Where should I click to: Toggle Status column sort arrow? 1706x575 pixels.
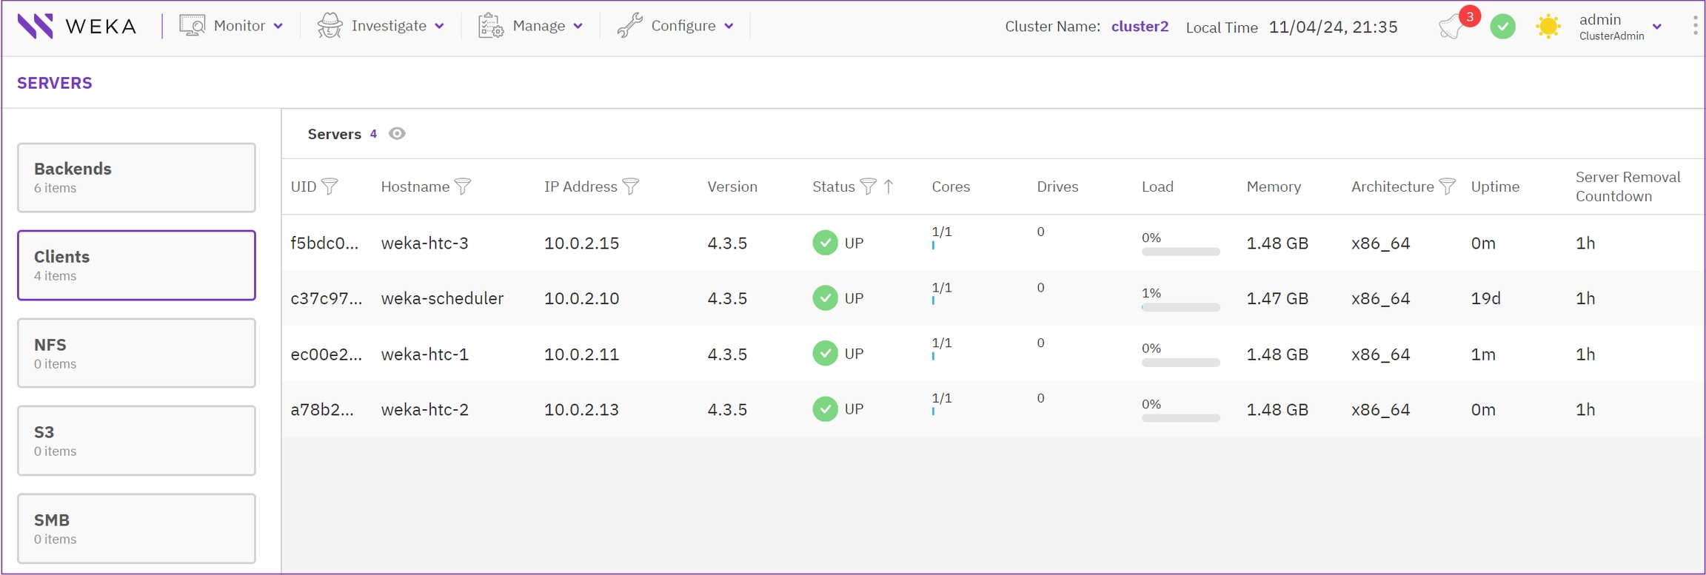[x=889, y=186]
